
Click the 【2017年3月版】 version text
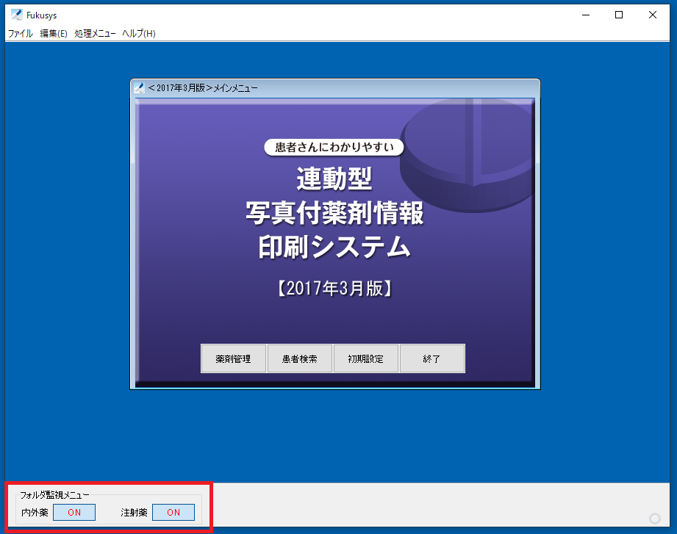[x=334, y=289]
